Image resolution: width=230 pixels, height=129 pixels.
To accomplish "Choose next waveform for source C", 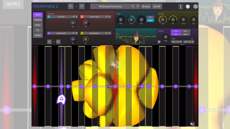I will [109, 33].
